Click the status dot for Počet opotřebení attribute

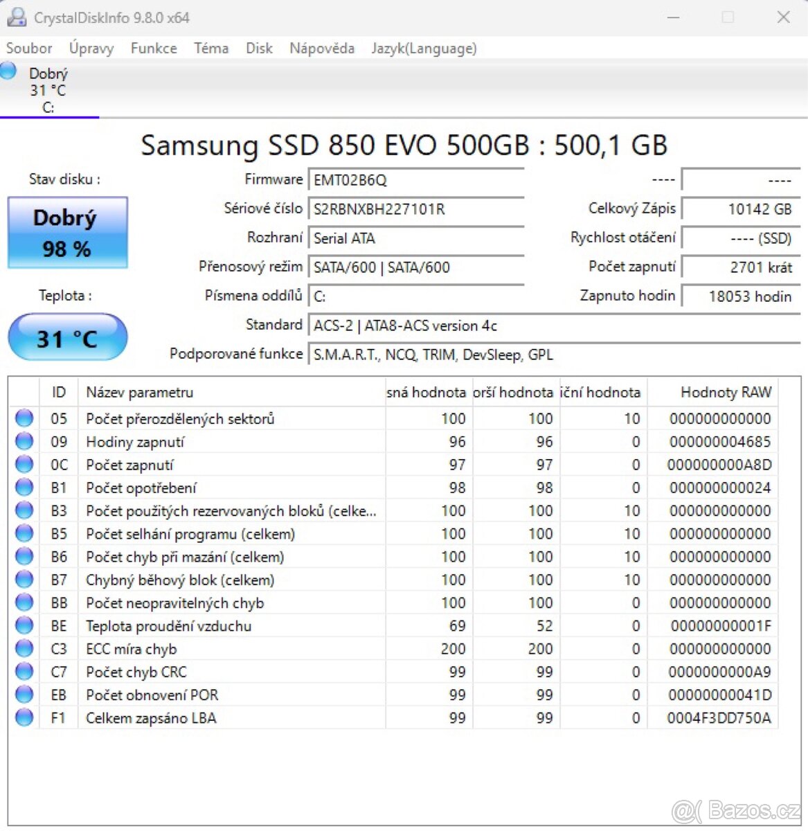[24, 486]
